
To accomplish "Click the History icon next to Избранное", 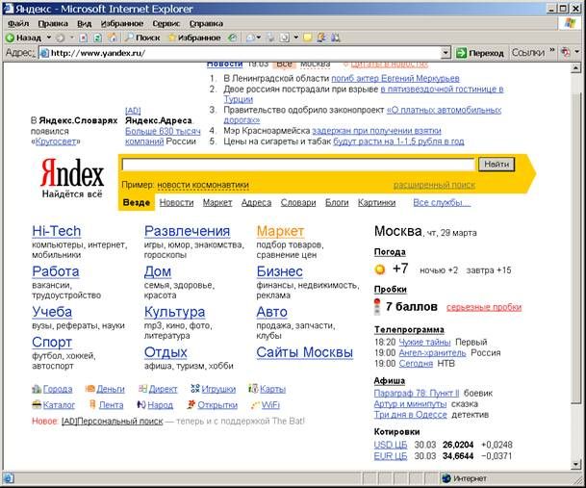I will (233, 38).
